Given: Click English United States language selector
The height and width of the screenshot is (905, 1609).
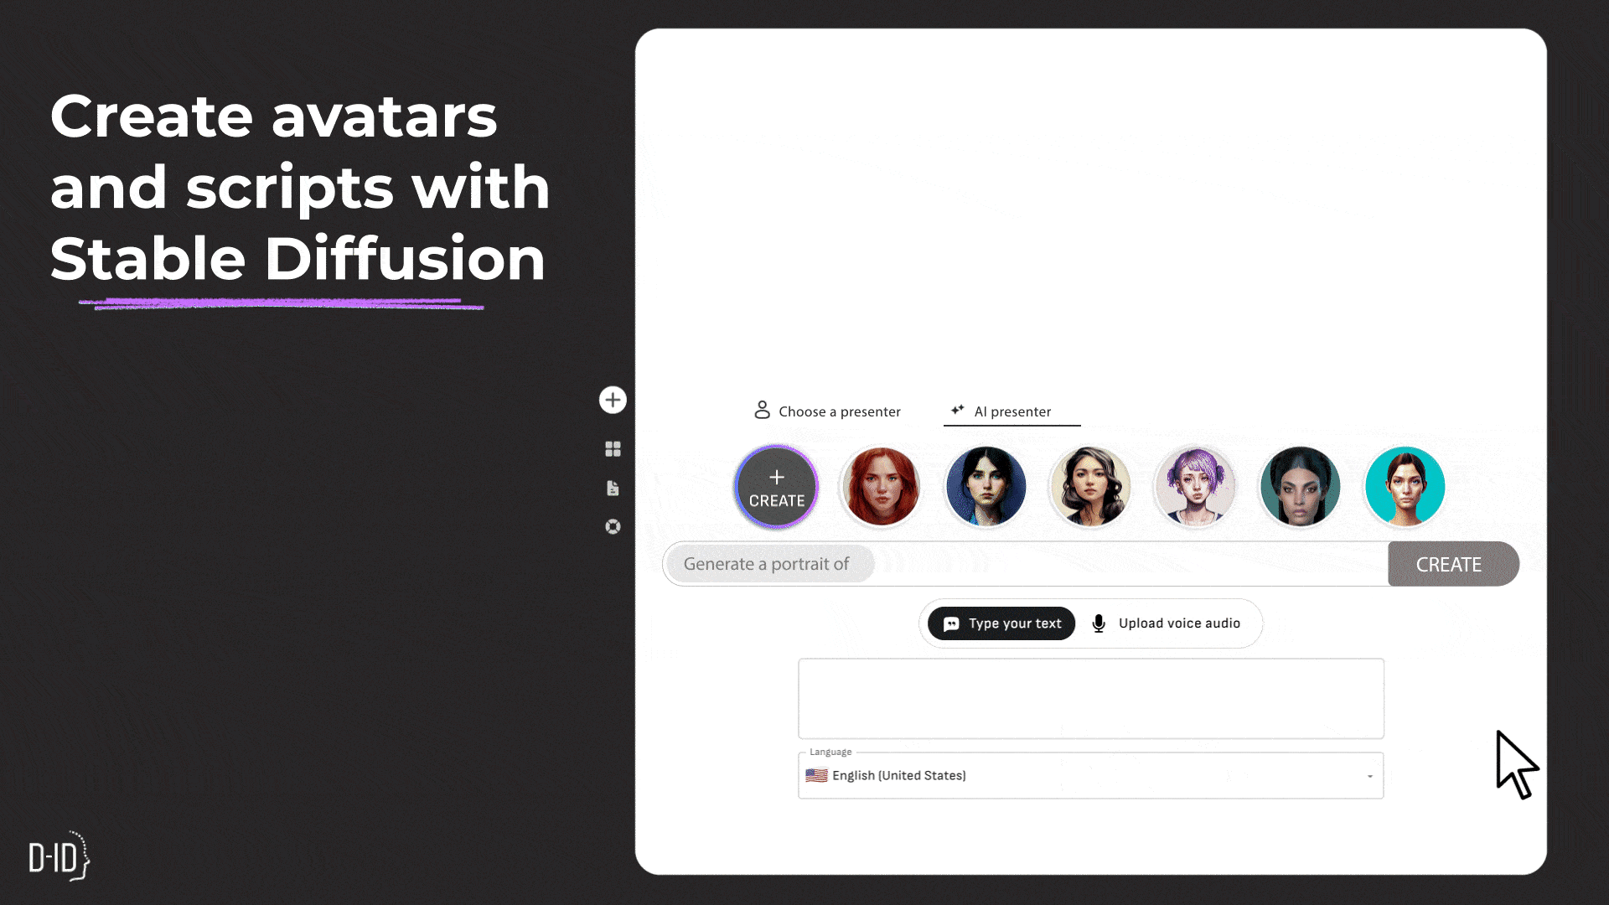Looking at the screenshot, I should 1091,774.
